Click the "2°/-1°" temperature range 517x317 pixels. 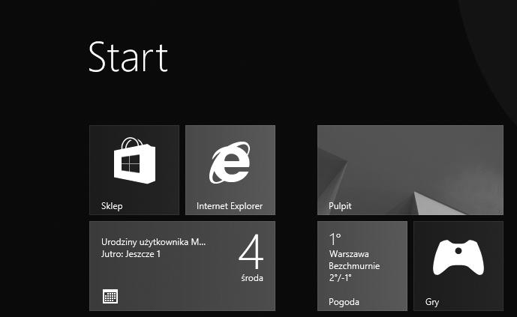click(x=340, y=278)
